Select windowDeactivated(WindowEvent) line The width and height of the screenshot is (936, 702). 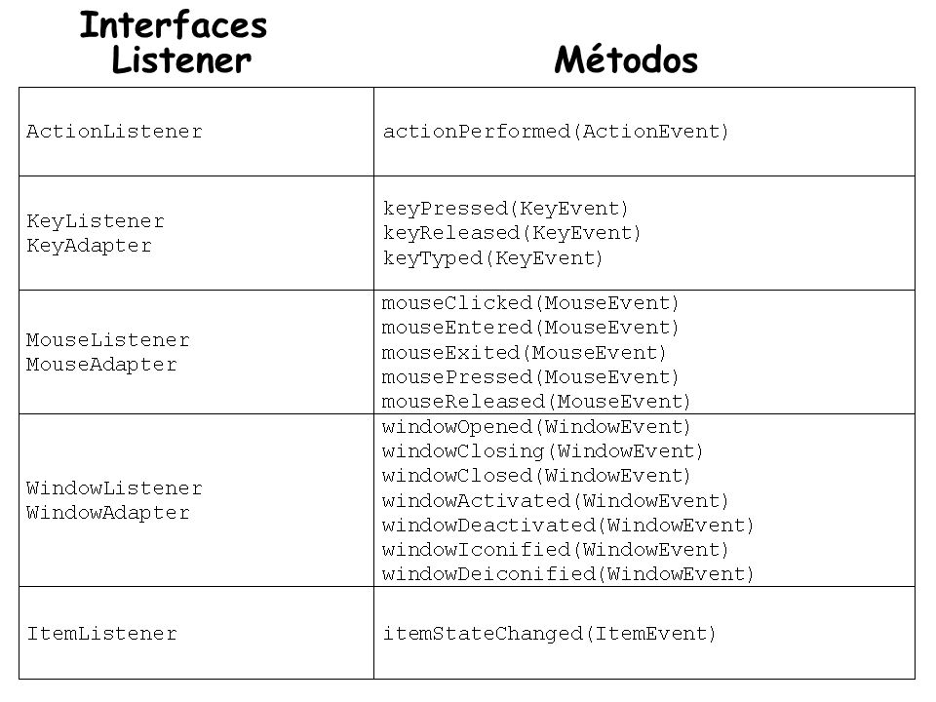tap(568, 526)
